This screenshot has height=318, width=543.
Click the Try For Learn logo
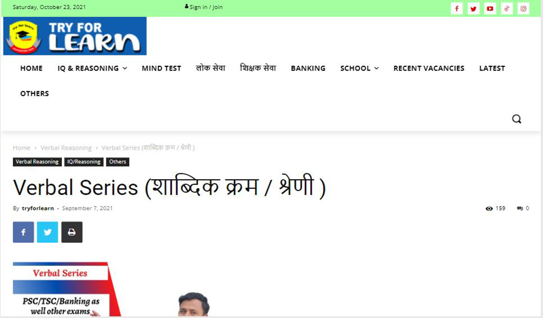(x=75, y=36)
